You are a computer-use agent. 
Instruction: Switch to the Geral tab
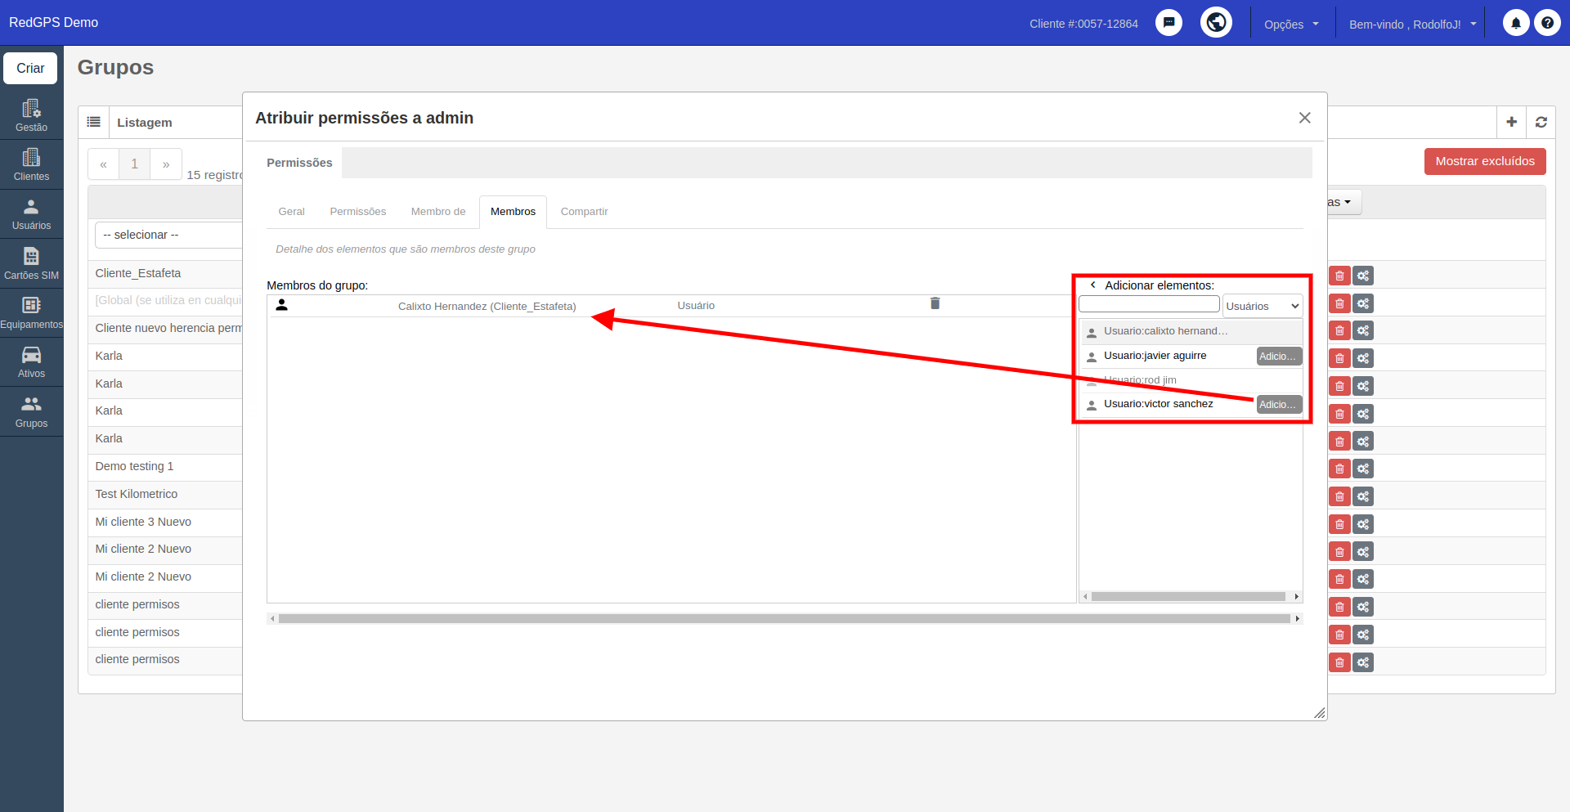(x=291, y=211)
